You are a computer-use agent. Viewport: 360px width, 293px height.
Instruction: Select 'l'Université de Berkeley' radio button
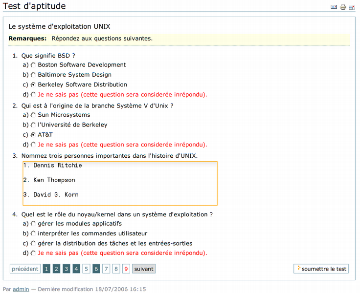[33, 125]
